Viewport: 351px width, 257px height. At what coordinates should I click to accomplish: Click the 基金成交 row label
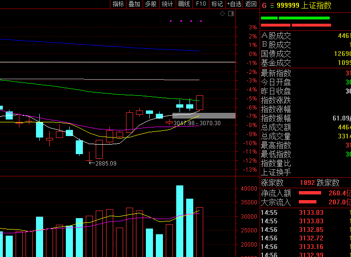[x=276, y=63]
